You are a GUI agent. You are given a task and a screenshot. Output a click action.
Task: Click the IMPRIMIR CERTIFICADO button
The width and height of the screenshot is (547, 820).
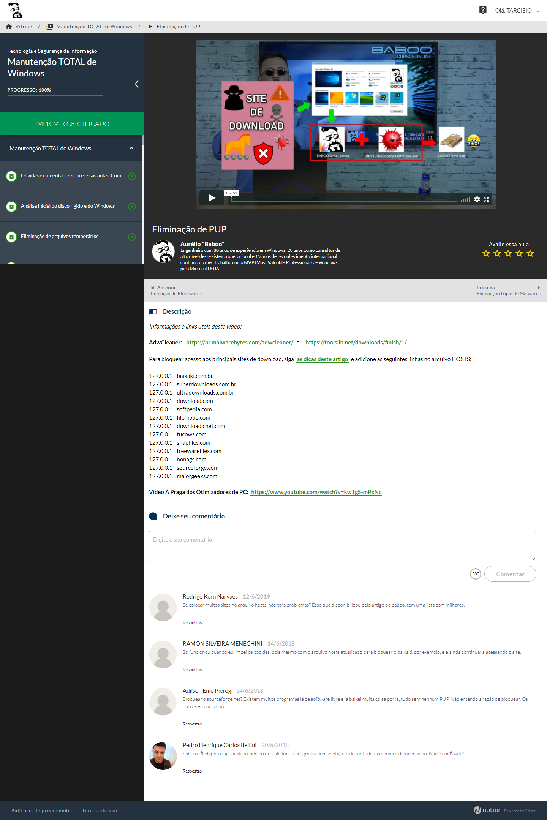coord(72,124)
